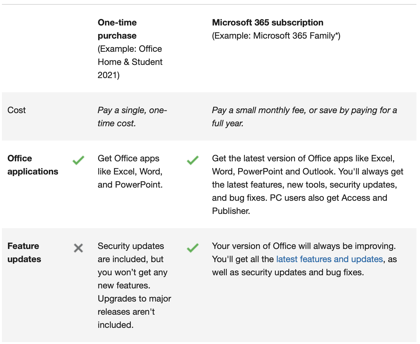Click the gray X icon beside Security updates text
The width and height of the screenshot is (420, 344).
78,248
